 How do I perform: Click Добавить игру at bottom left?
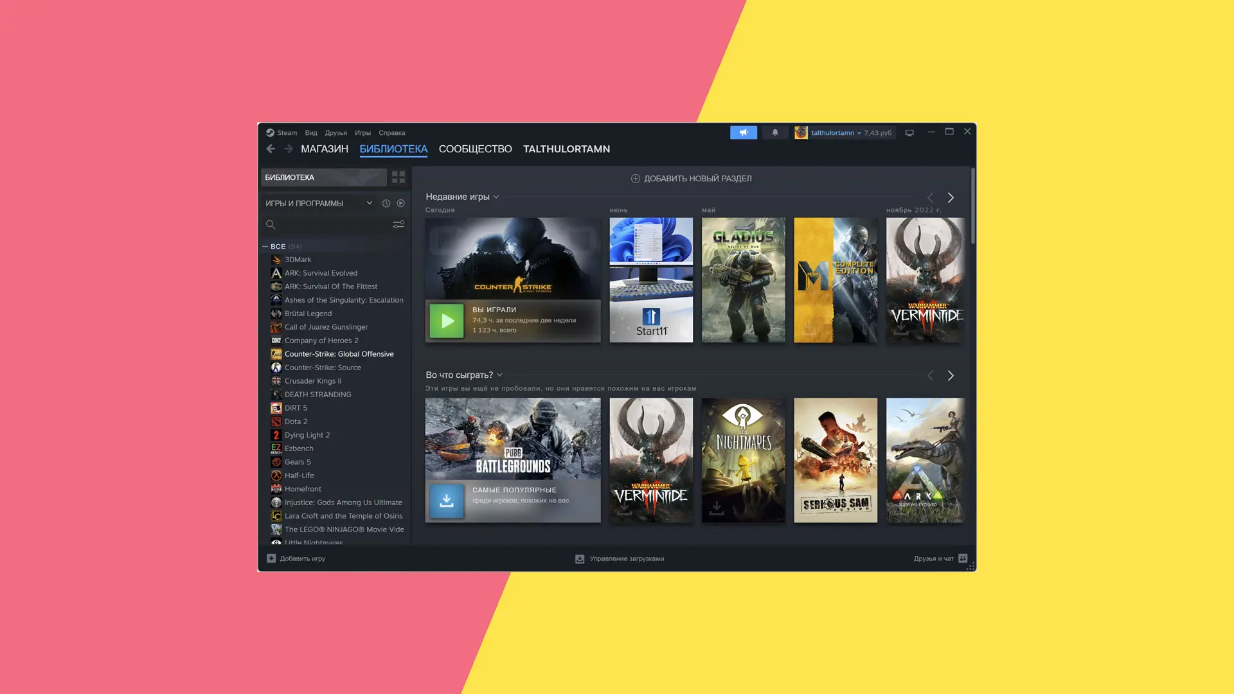[x=296, y=559]
